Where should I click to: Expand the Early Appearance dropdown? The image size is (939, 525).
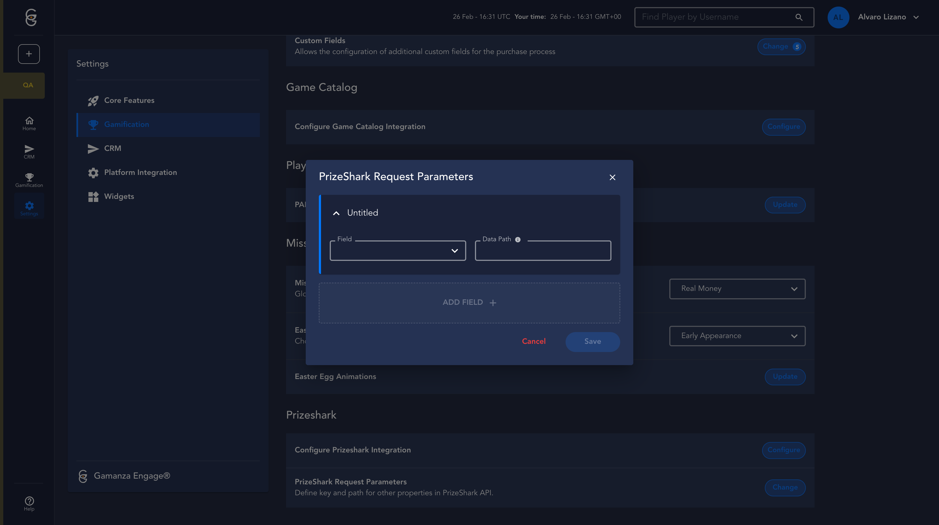737,336
